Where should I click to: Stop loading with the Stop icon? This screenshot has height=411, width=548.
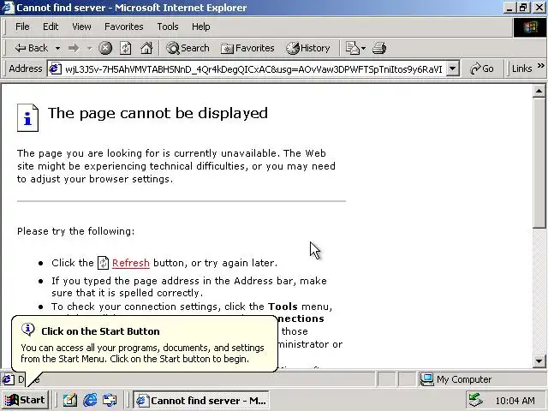pyautogui.click(x=104, y=48)
